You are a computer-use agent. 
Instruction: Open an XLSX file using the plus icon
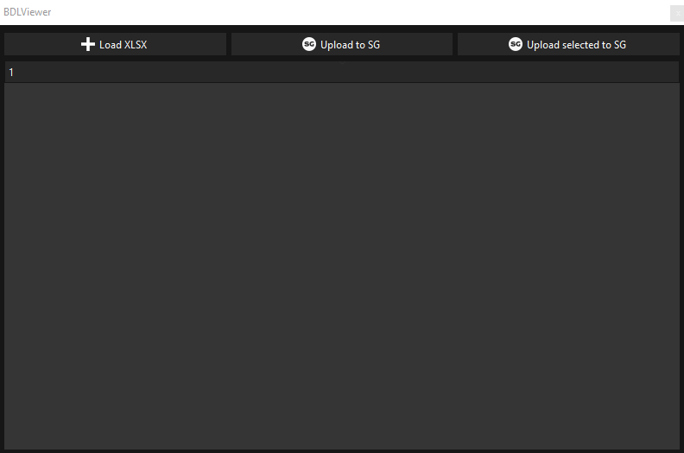(87, 44)
